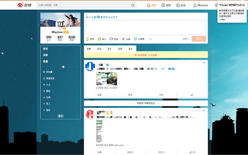
Task: Open the sidebar gear settings icon
Action: [x=63, y=67]
